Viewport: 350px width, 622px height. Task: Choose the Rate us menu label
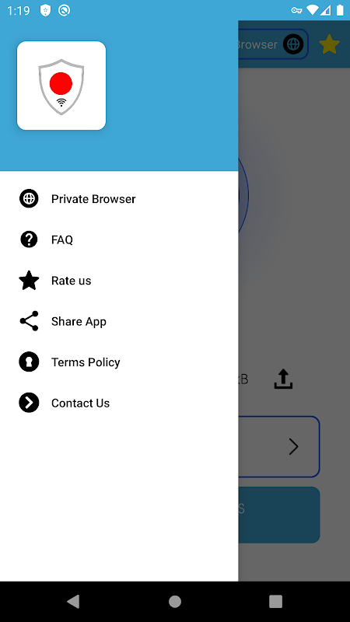[71, 281]
